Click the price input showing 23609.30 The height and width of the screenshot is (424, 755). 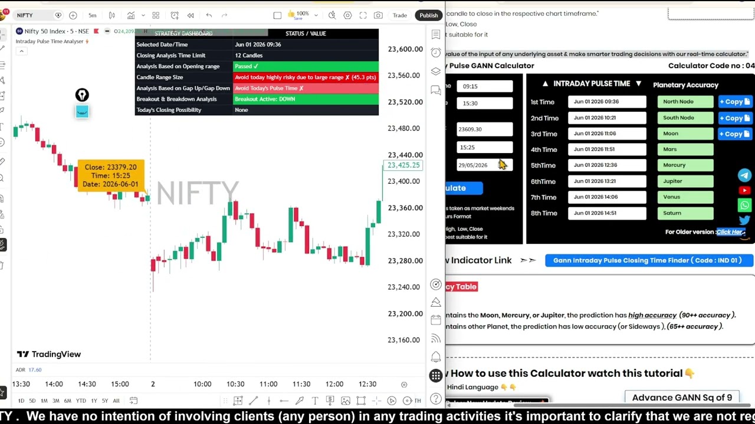484,129
